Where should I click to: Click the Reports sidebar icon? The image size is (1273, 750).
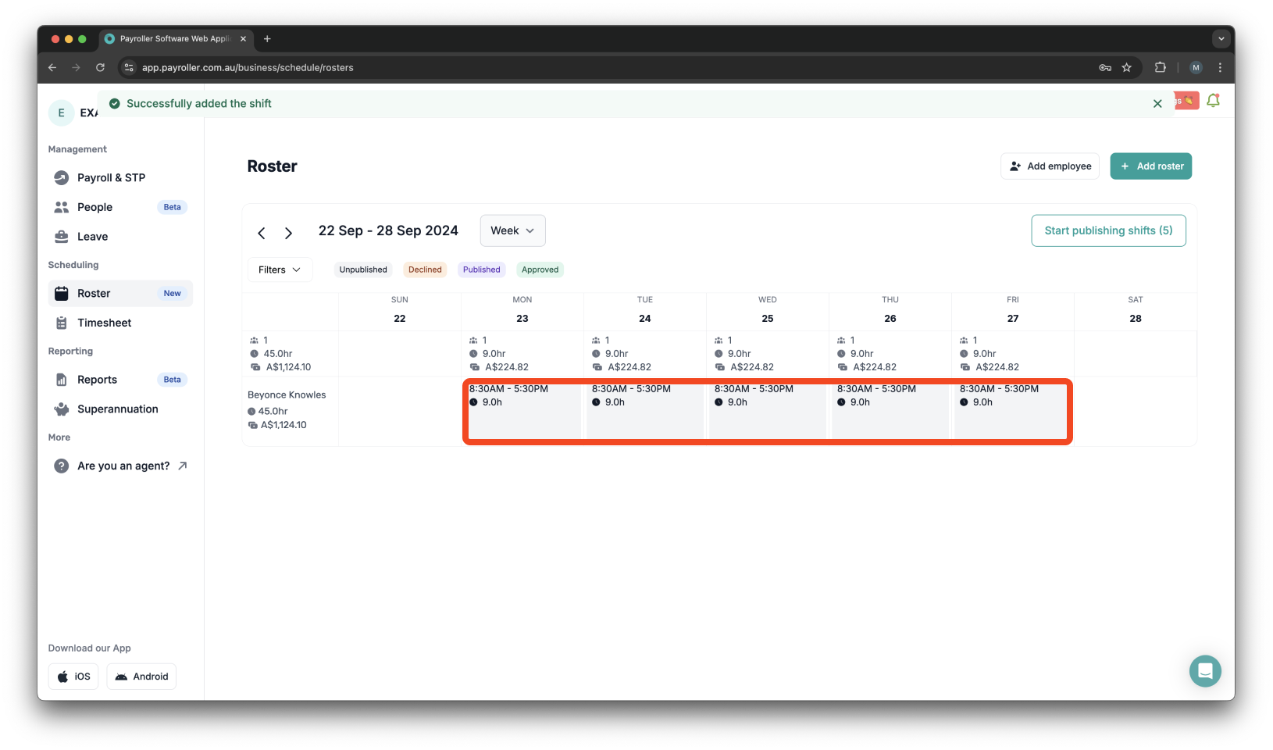[62, 380]
